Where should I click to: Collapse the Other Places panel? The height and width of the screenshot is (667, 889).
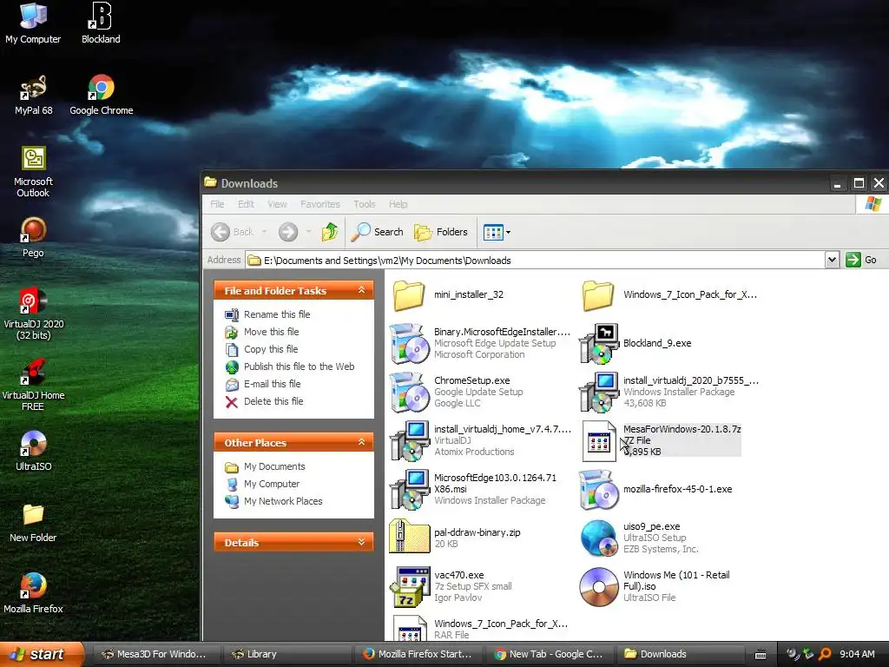coord(362,442)
